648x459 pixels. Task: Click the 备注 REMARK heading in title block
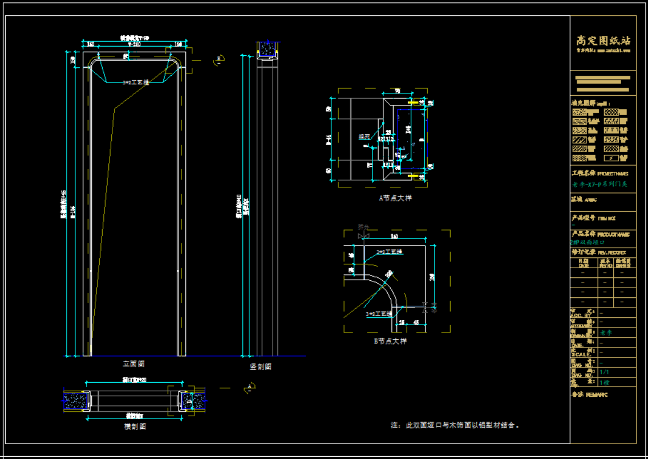590,395
